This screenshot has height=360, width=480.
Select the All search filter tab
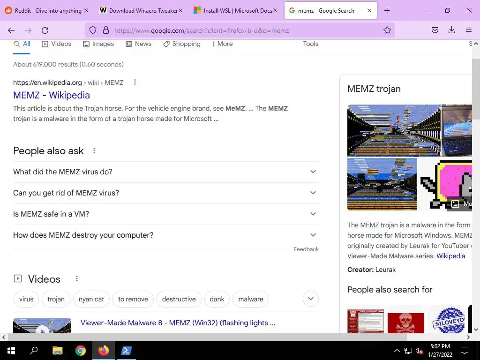point(22,44)
